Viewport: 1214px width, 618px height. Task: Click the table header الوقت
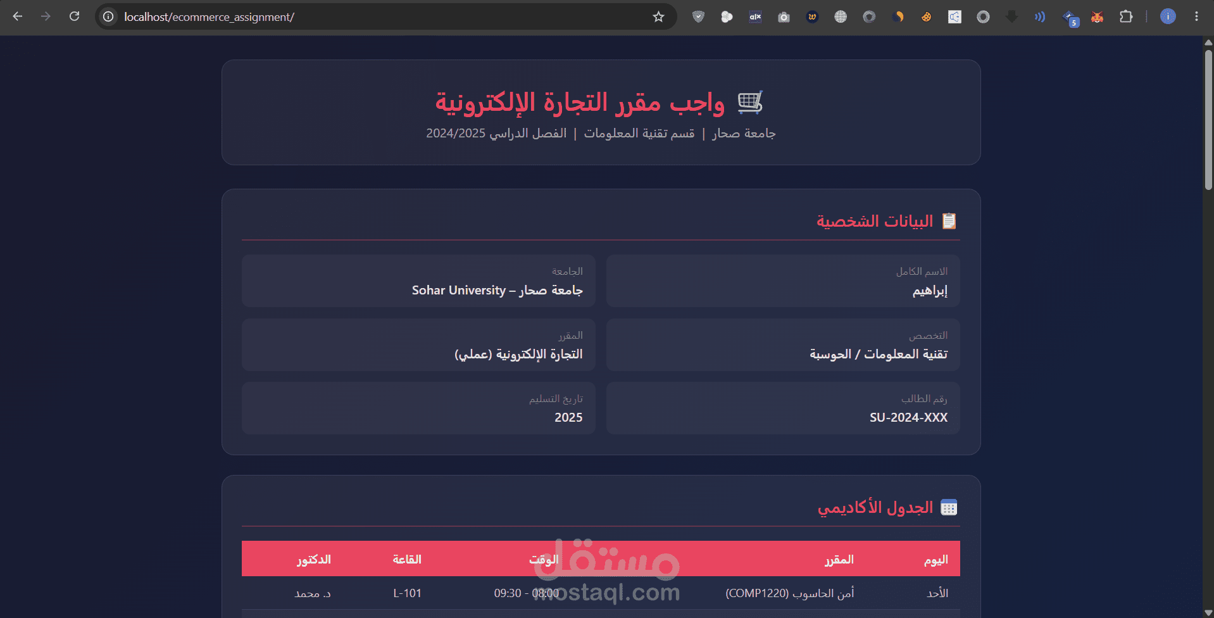pyautogui.click(x=544, y=560)
